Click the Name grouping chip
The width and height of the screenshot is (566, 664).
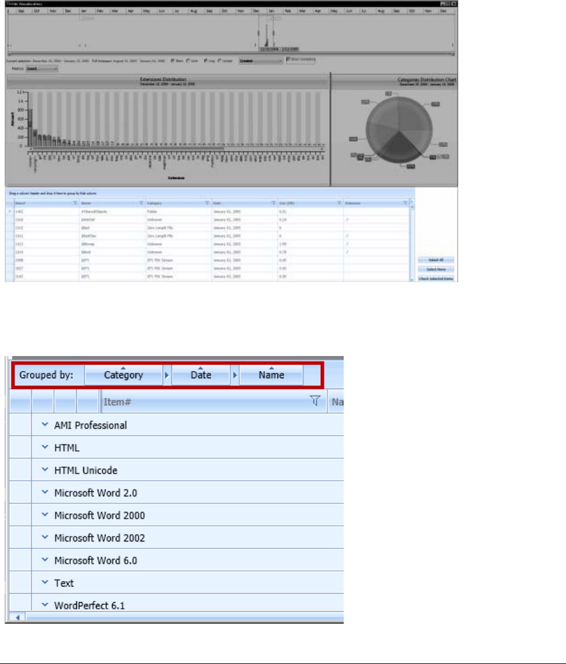tap(271, 375)
